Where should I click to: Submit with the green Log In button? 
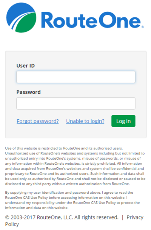tap(123, 121)
